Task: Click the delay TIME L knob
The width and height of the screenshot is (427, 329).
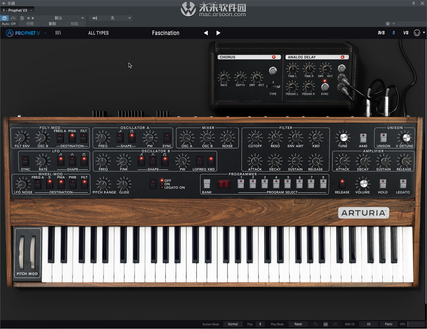Action: (x=292, y=69)
